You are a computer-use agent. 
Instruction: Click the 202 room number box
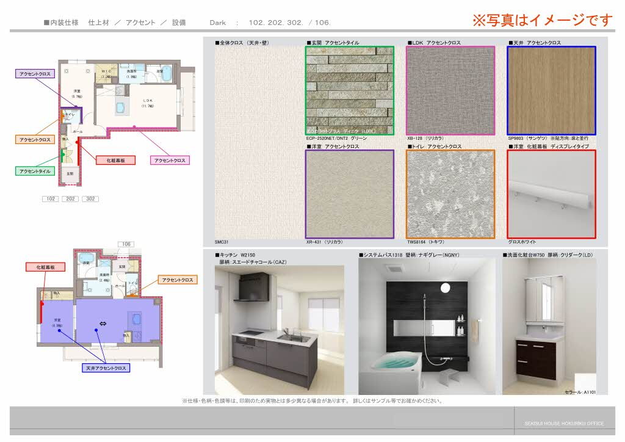click(x=70, y=199)
